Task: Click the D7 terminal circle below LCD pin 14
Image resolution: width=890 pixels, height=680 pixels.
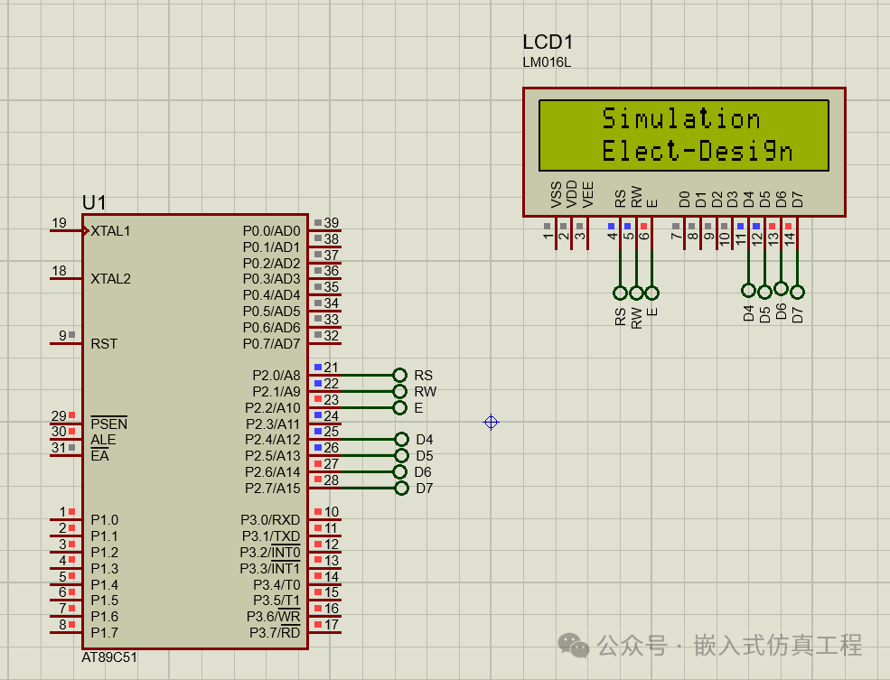Action: 797,292
